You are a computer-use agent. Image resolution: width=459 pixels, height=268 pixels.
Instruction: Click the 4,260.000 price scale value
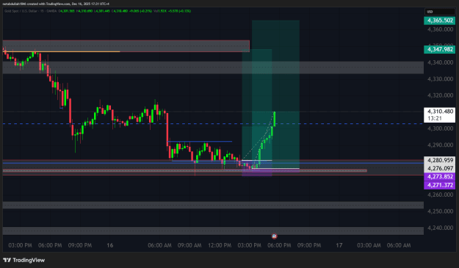(x=440, y=195)
